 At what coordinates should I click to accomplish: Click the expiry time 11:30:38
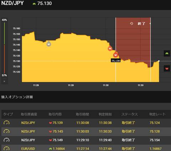(x=105, y=123)
